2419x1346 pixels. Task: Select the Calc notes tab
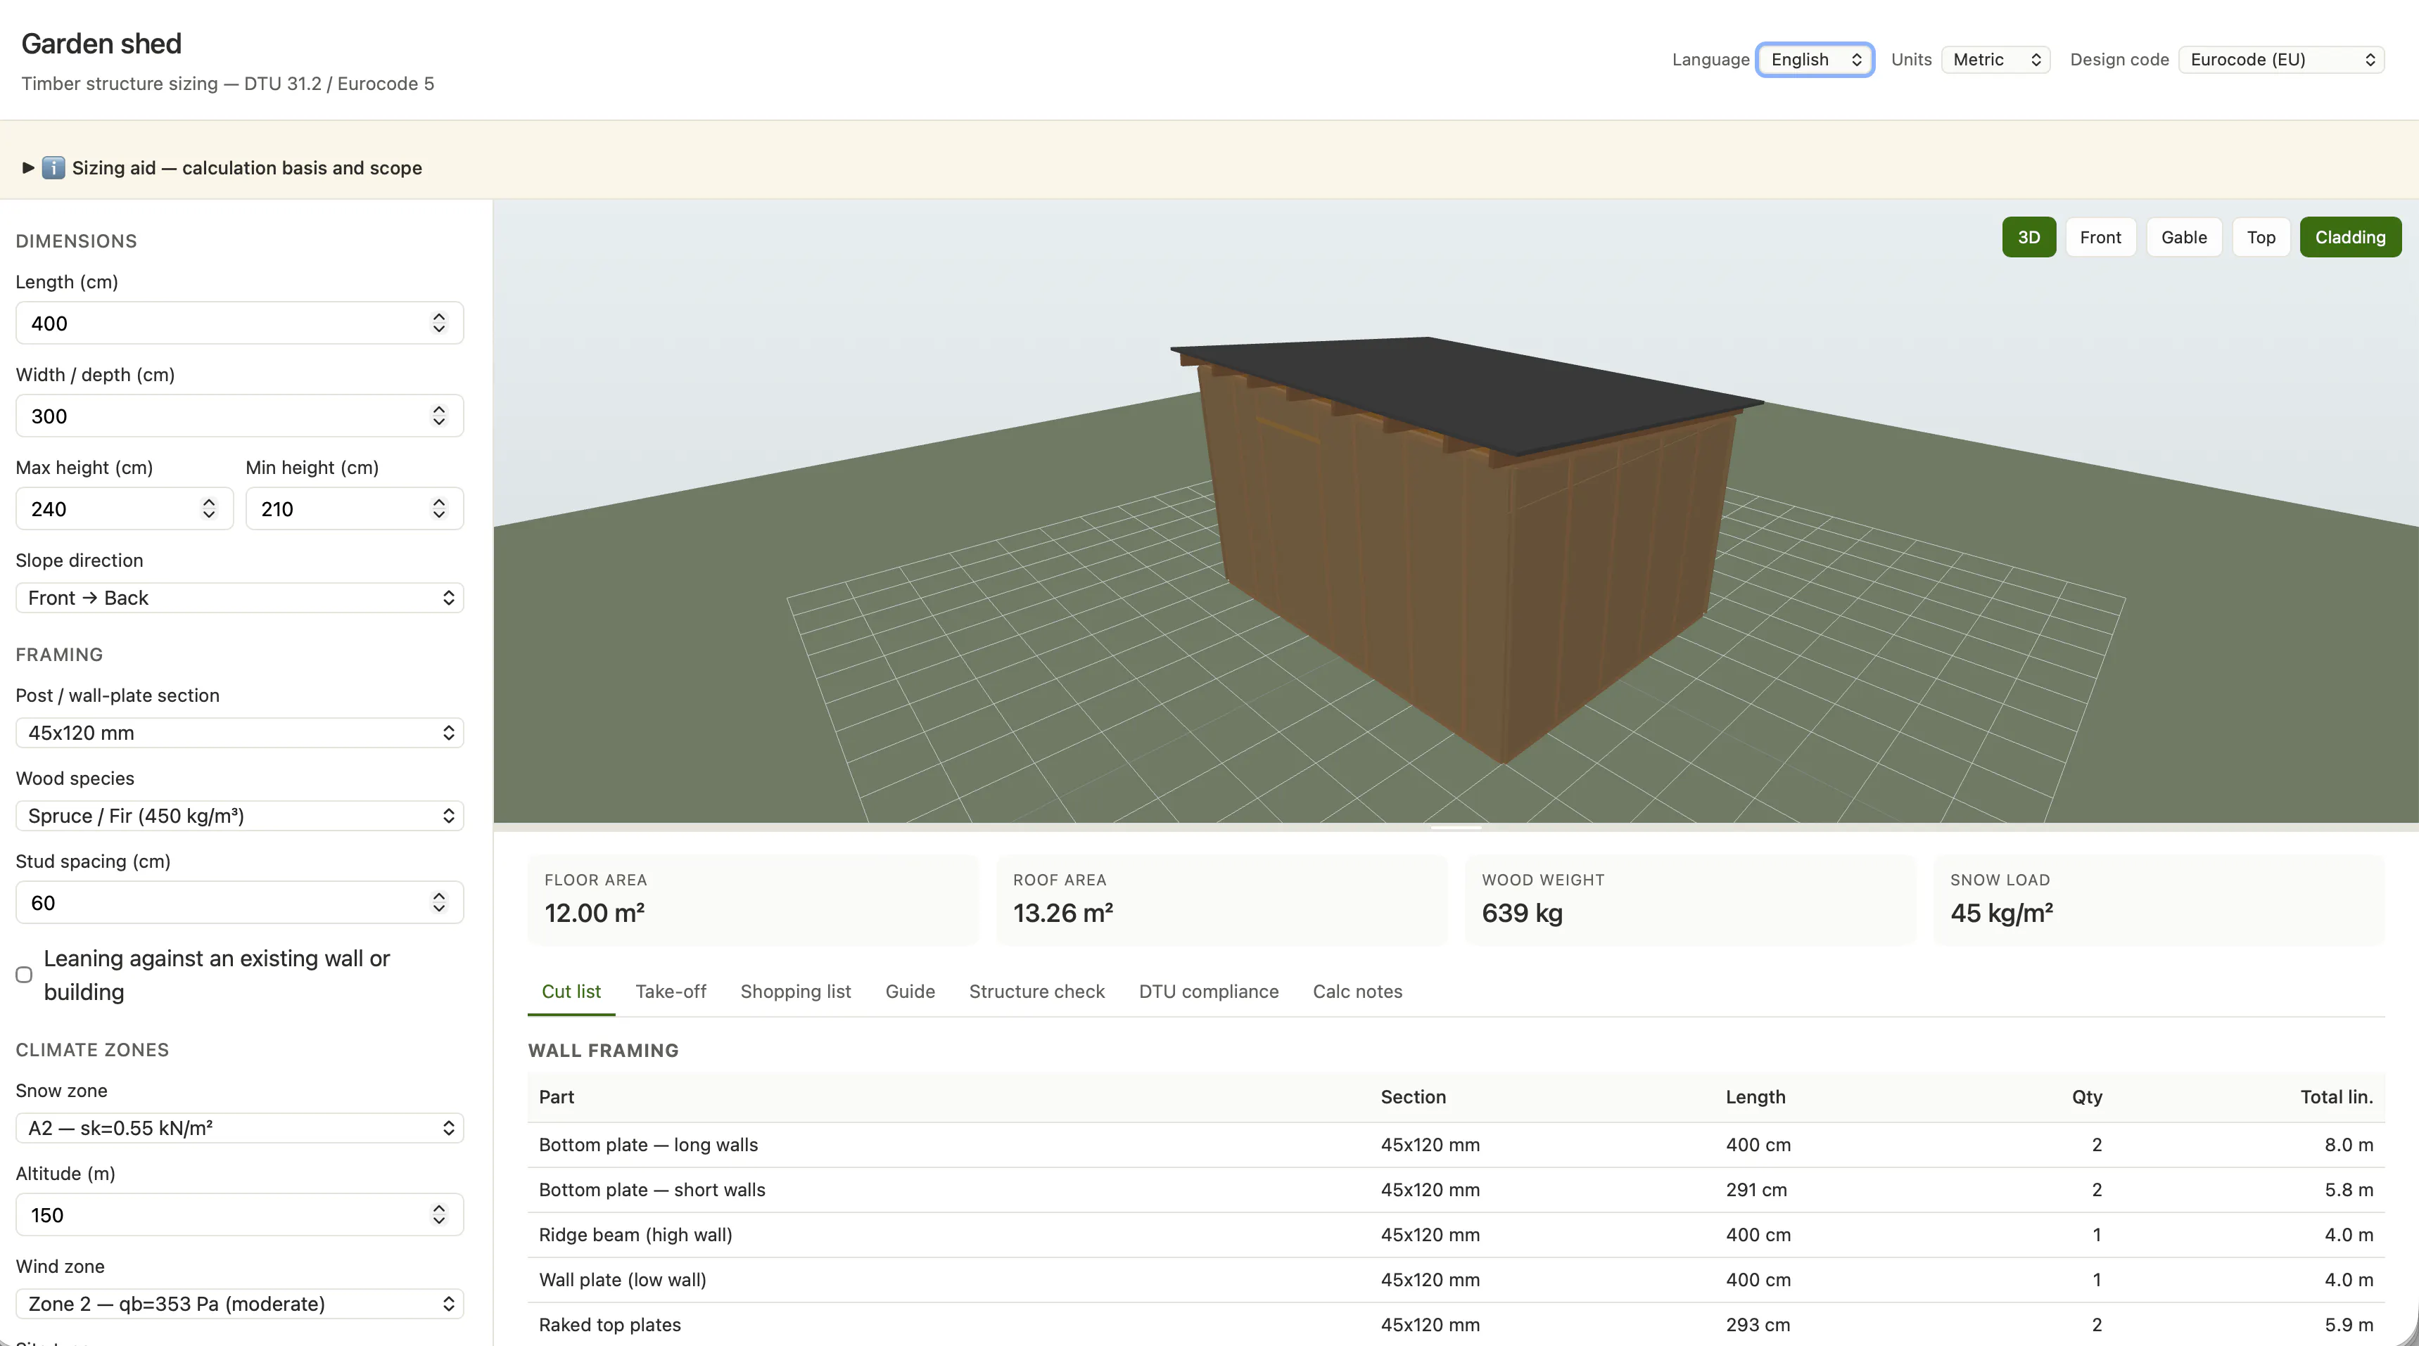1357,991
